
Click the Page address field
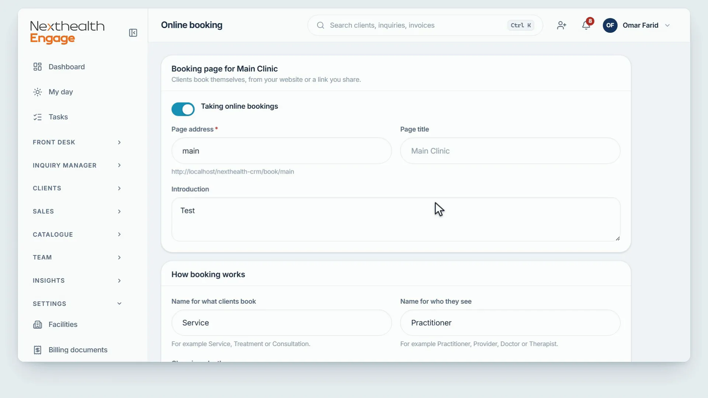click(x=281, y=151)
